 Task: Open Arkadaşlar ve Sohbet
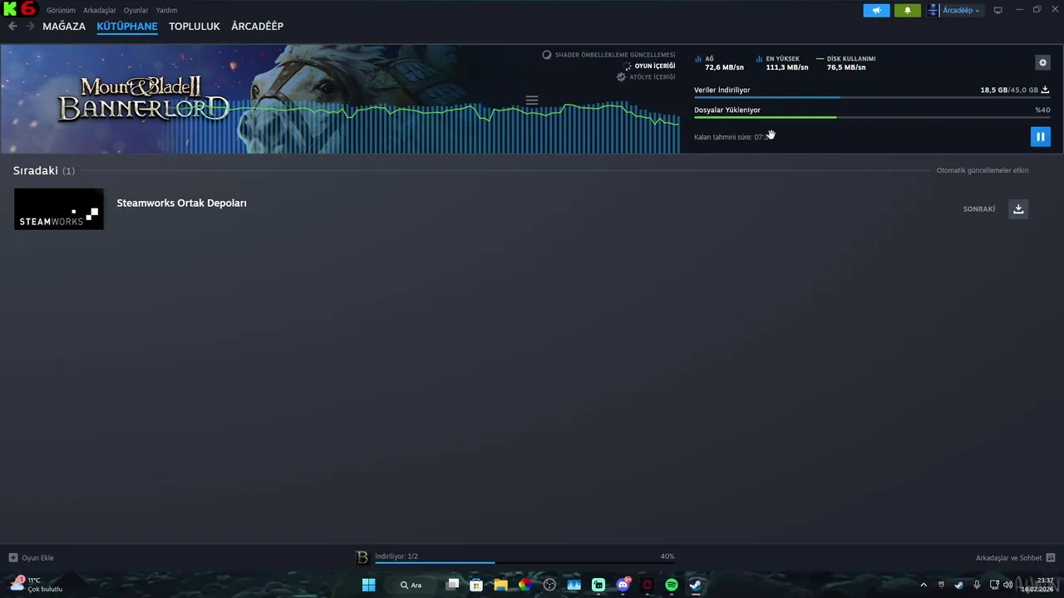pyautogui.click(x=1015, y=557)
